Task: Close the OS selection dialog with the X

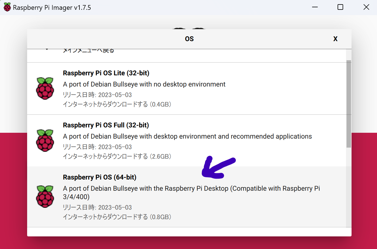Action: (335, 39)
